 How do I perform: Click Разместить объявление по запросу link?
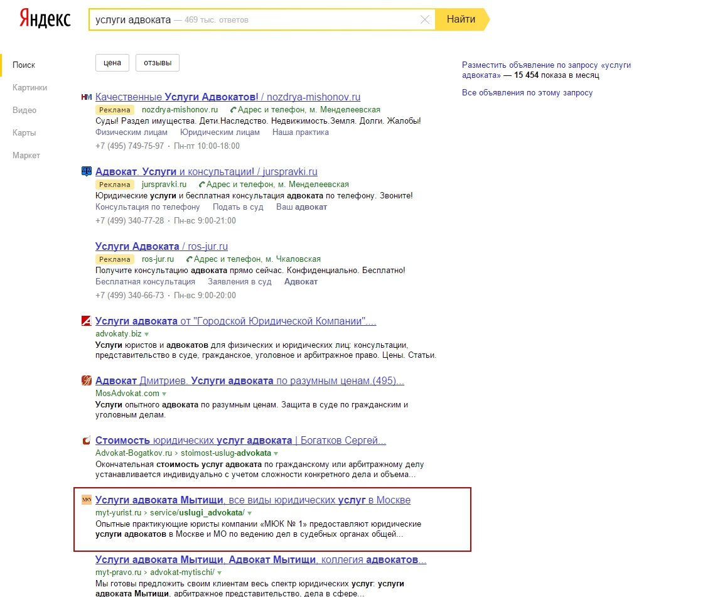(x=546, y=70)
